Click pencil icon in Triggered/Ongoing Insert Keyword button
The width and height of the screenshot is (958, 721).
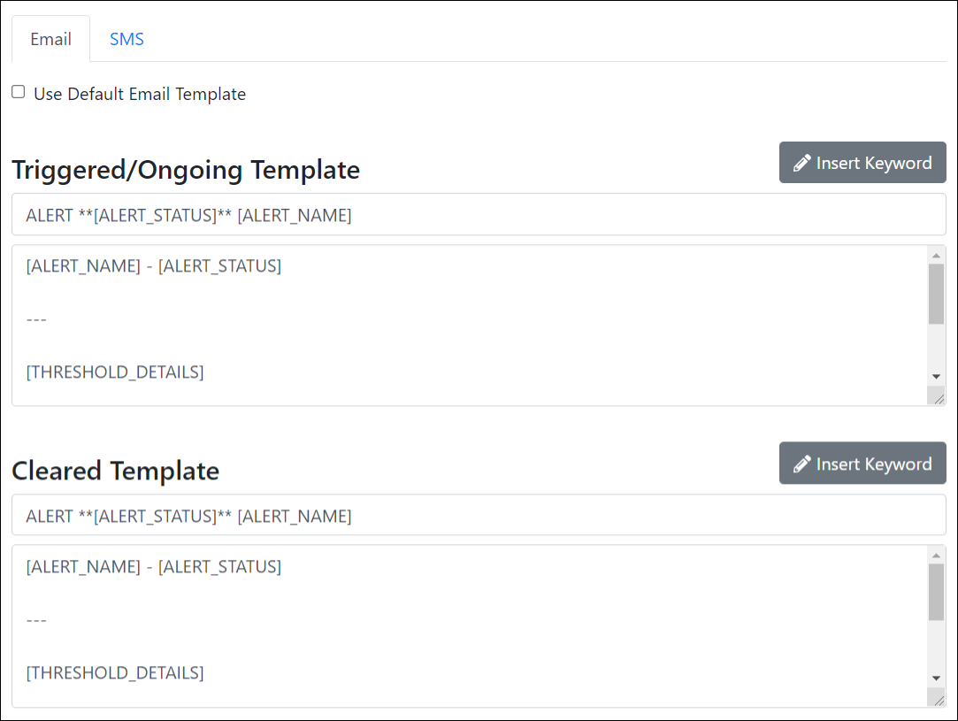[x=802, y=164]
